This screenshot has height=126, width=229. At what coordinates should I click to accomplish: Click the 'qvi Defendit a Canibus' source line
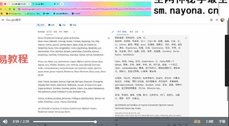click(x=67, y=108)
